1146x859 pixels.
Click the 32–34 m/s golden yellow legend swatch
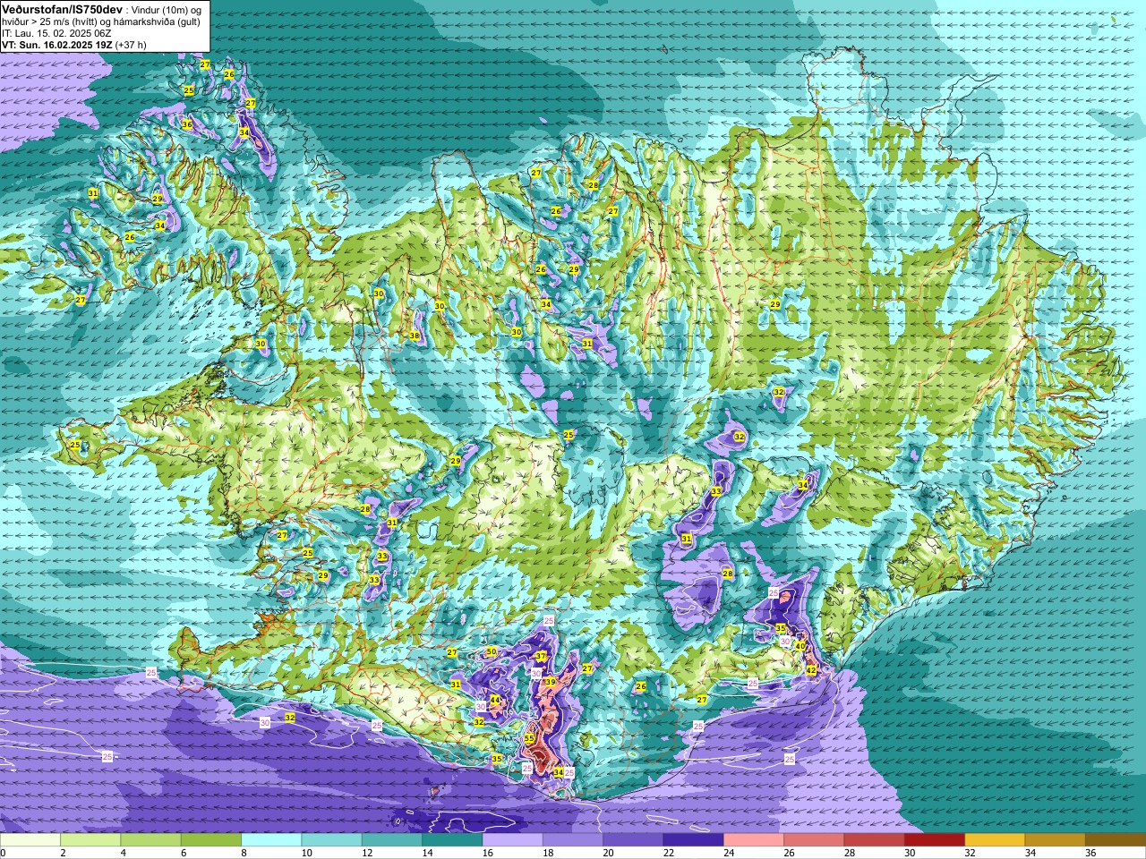point(995,840)
